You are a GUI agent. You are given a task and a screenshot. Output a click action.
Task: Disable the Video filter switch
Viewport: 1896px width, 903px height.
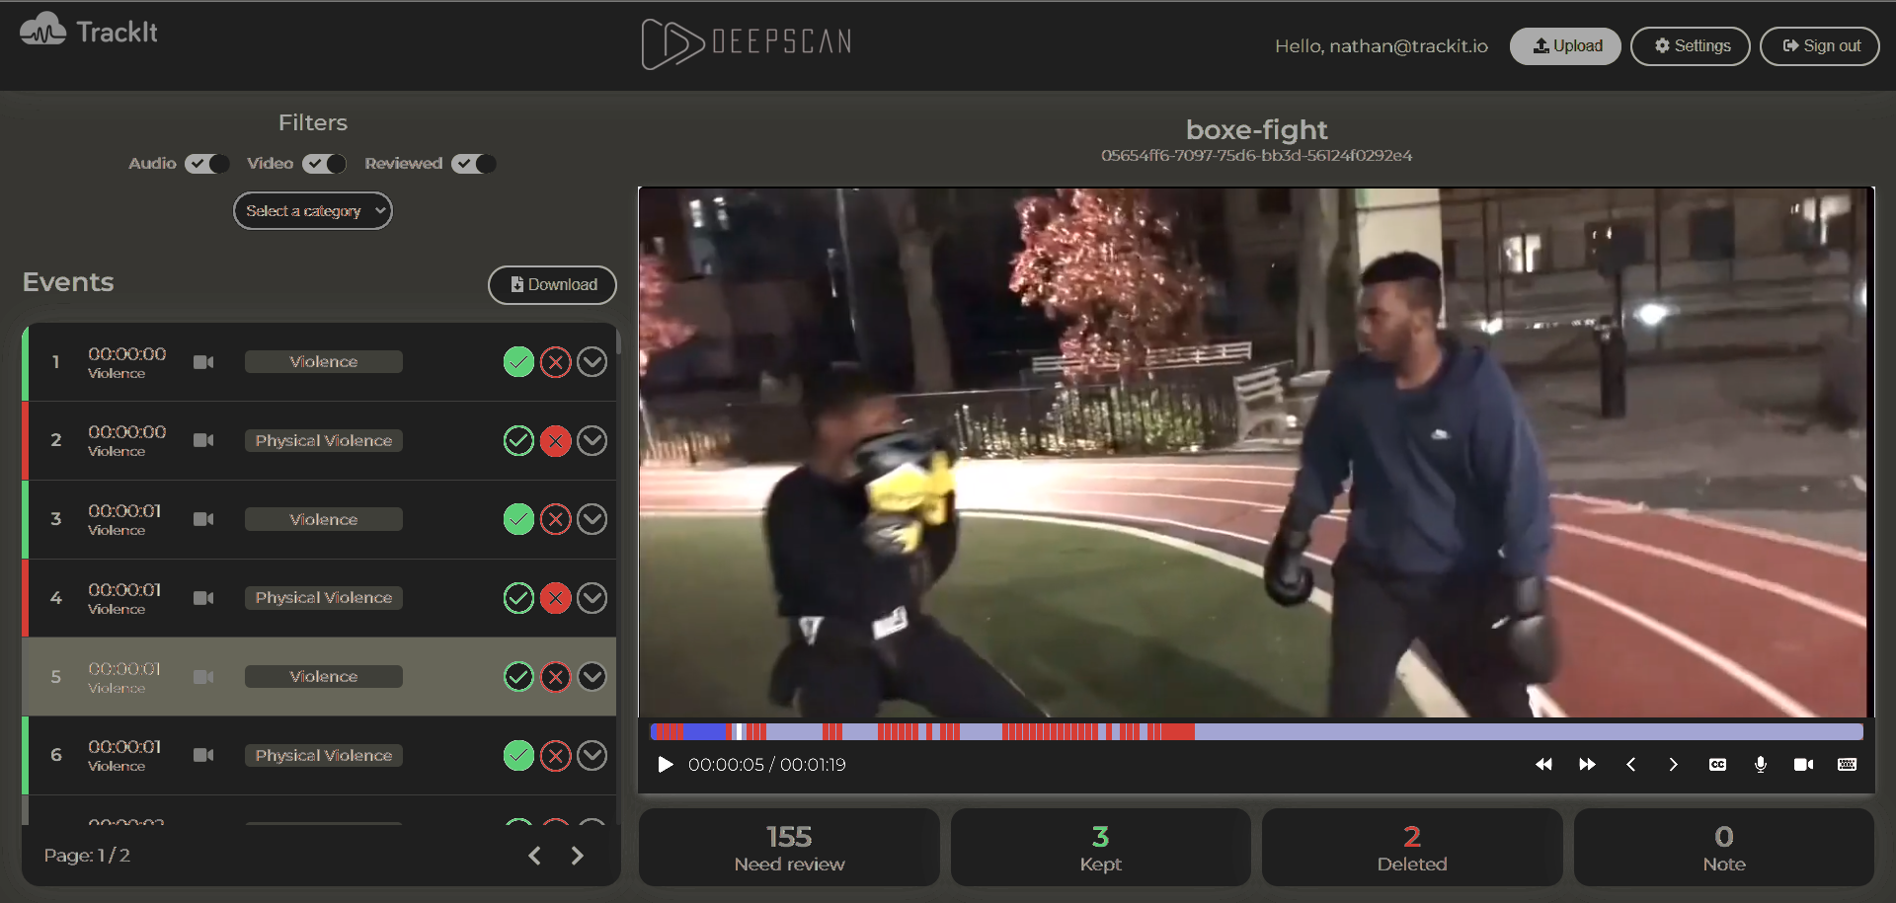324,164
